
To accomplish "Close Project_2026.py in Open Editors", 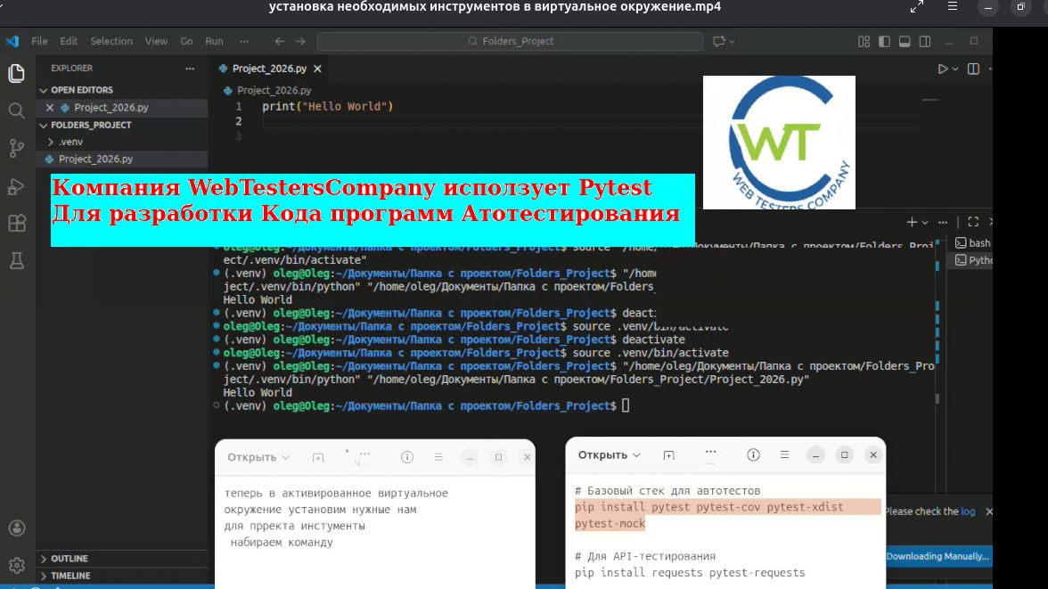I will 50,107.
